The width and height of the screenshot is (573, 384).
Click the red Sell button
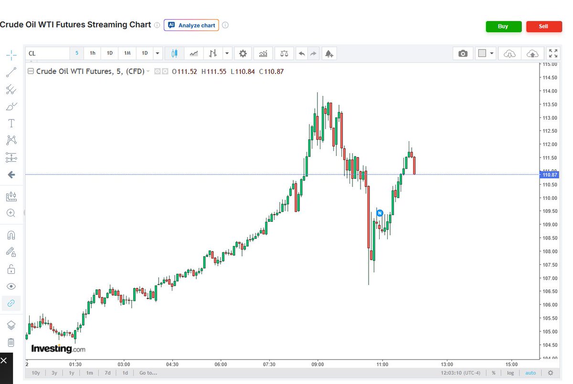(x=544, y=27)
